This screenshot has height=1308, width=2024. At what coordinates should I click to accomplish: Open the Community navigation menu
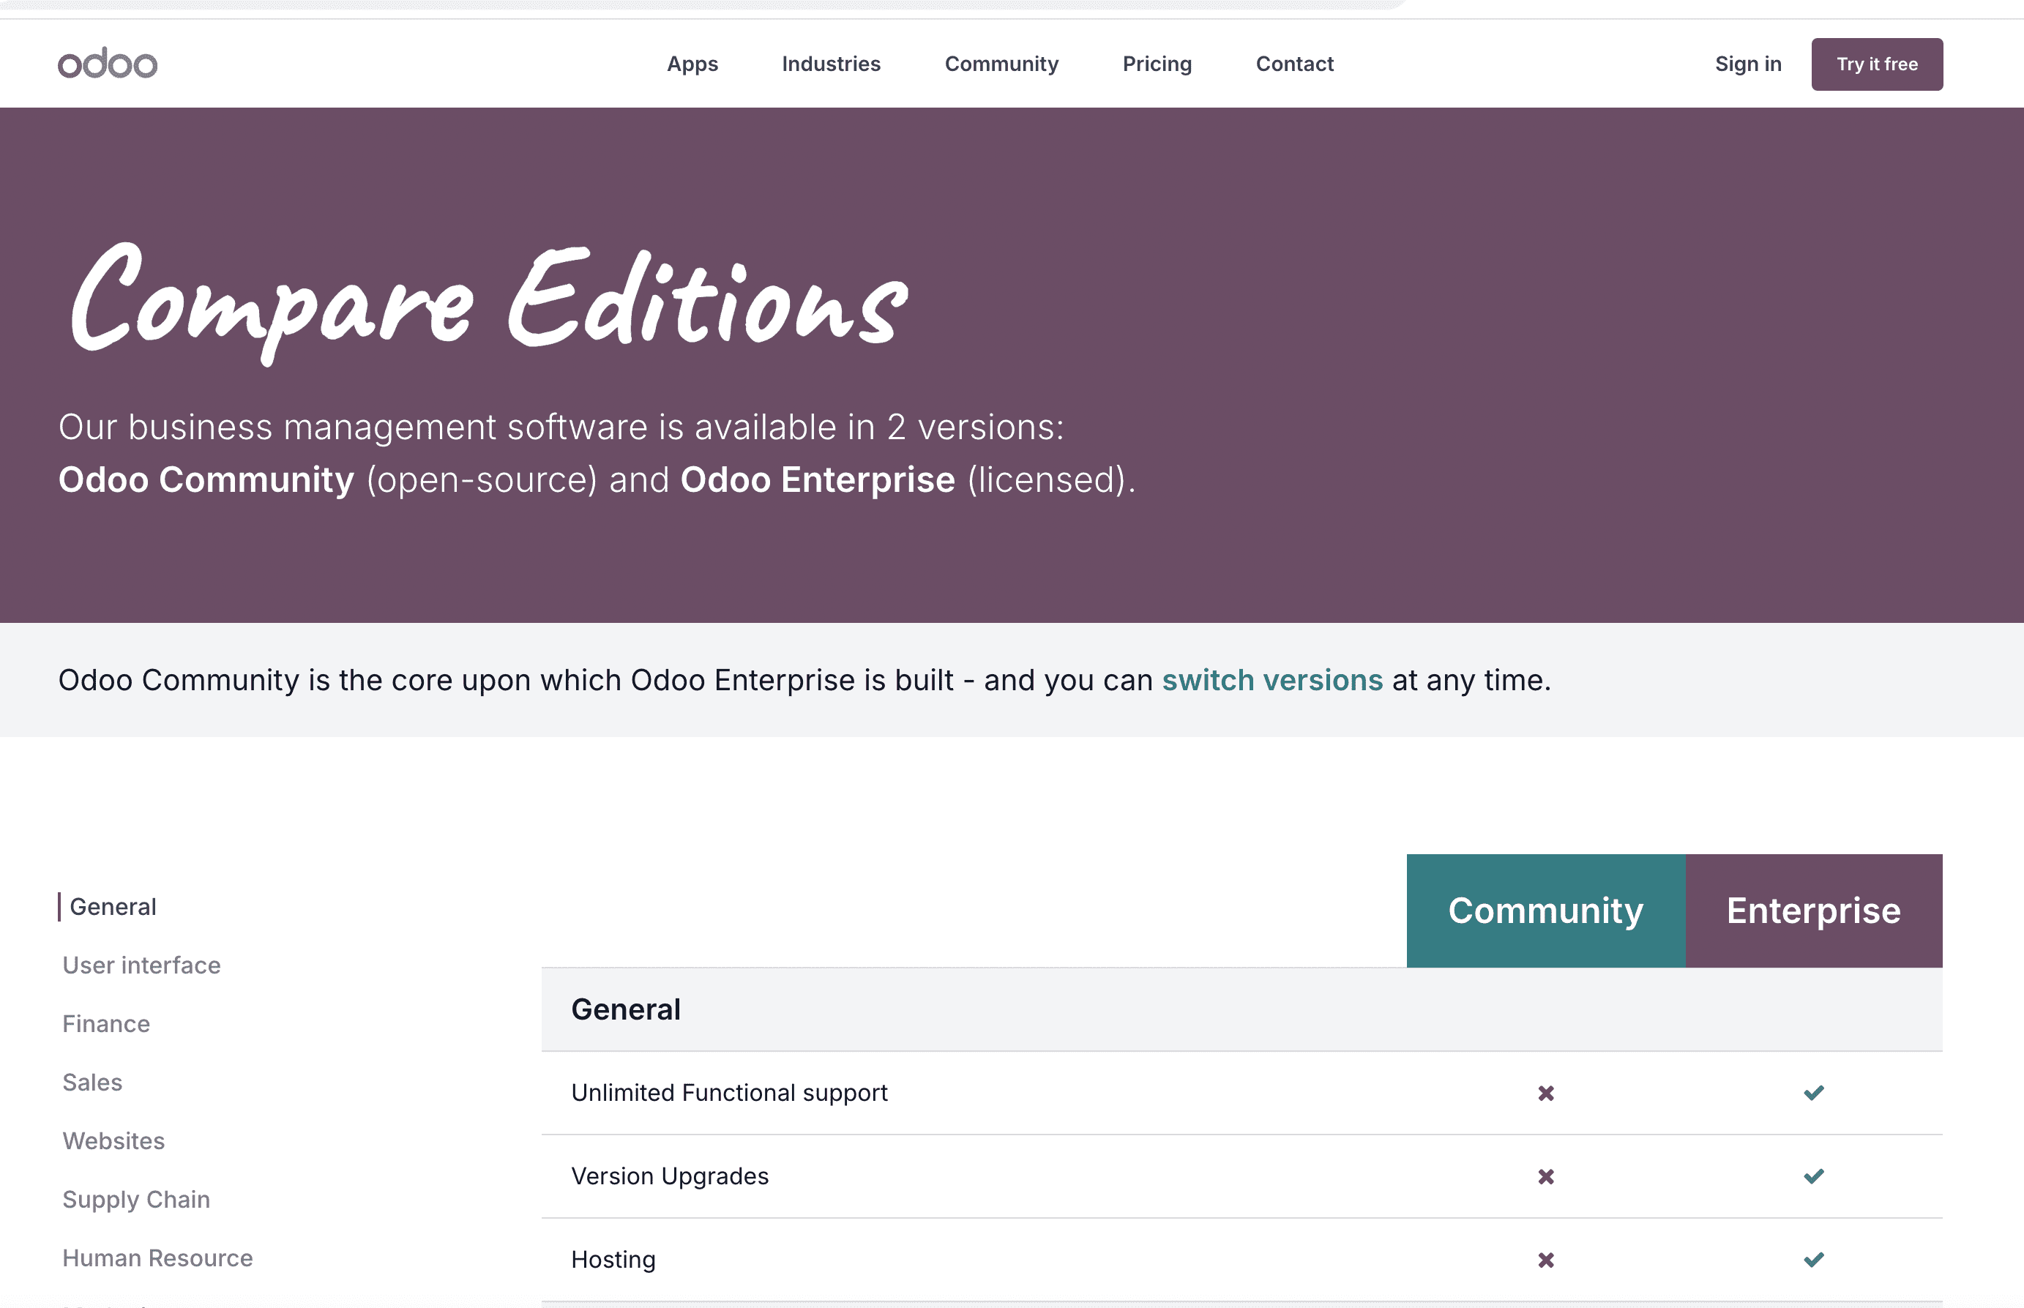point(1001,64)
